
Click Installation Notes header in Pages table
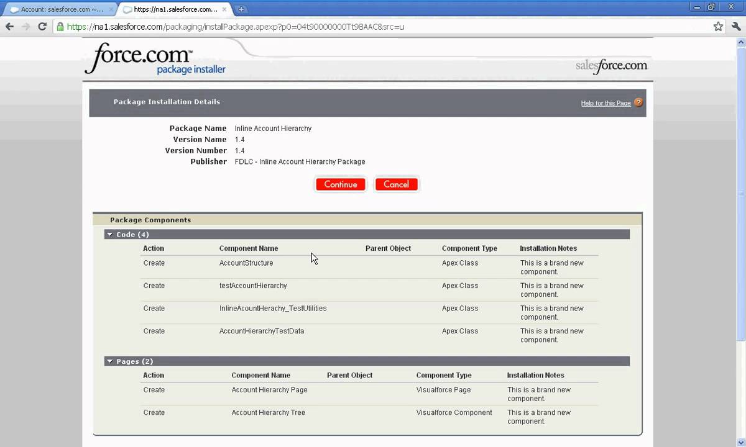click(x=535, y=375)
